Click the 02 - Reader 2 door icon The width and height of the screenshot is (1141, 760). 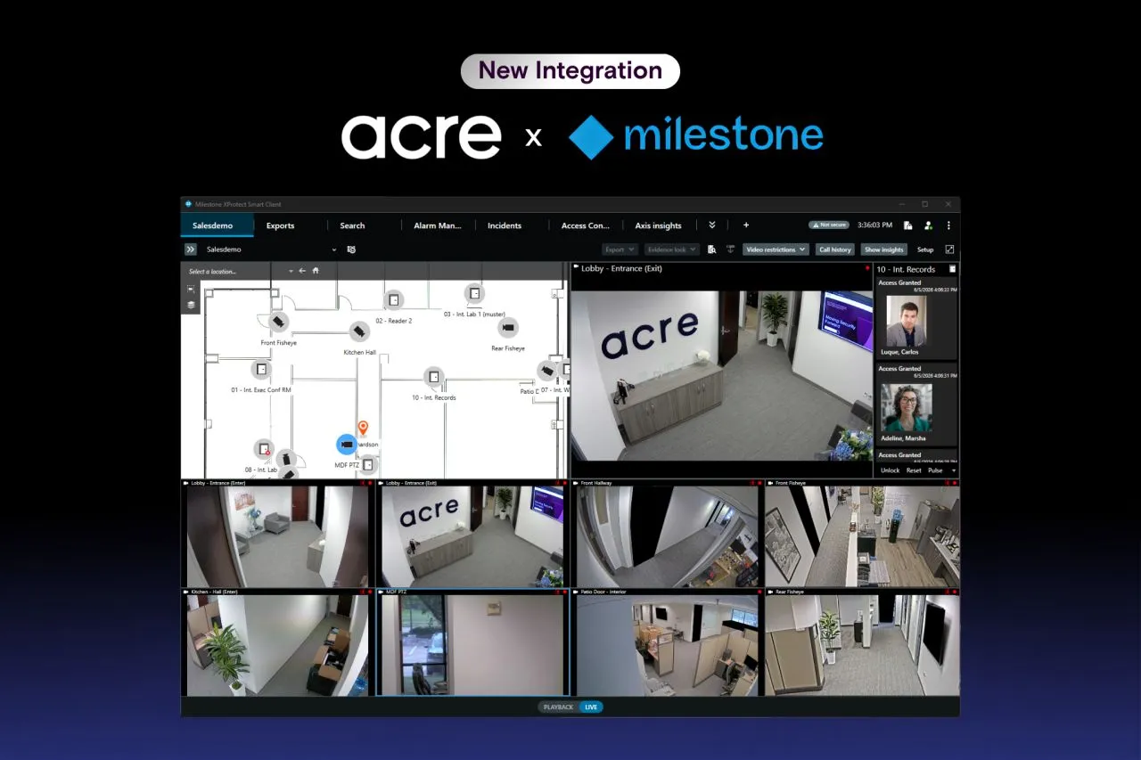393,300
